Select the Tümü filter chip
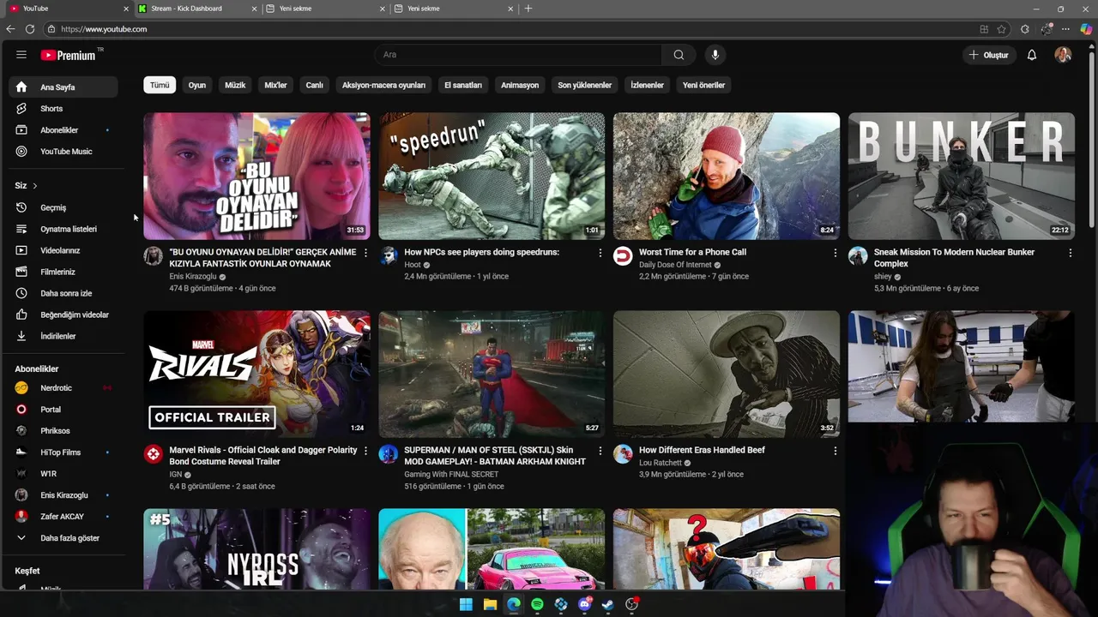This screenshot has width=1098, height=617. click(160, 85)
